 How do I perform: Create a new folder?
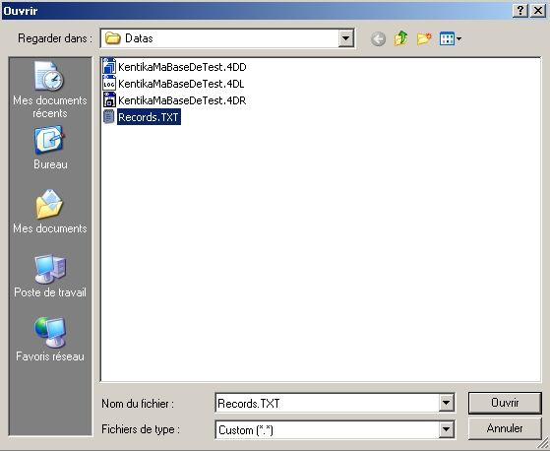(x=424, y=38)
